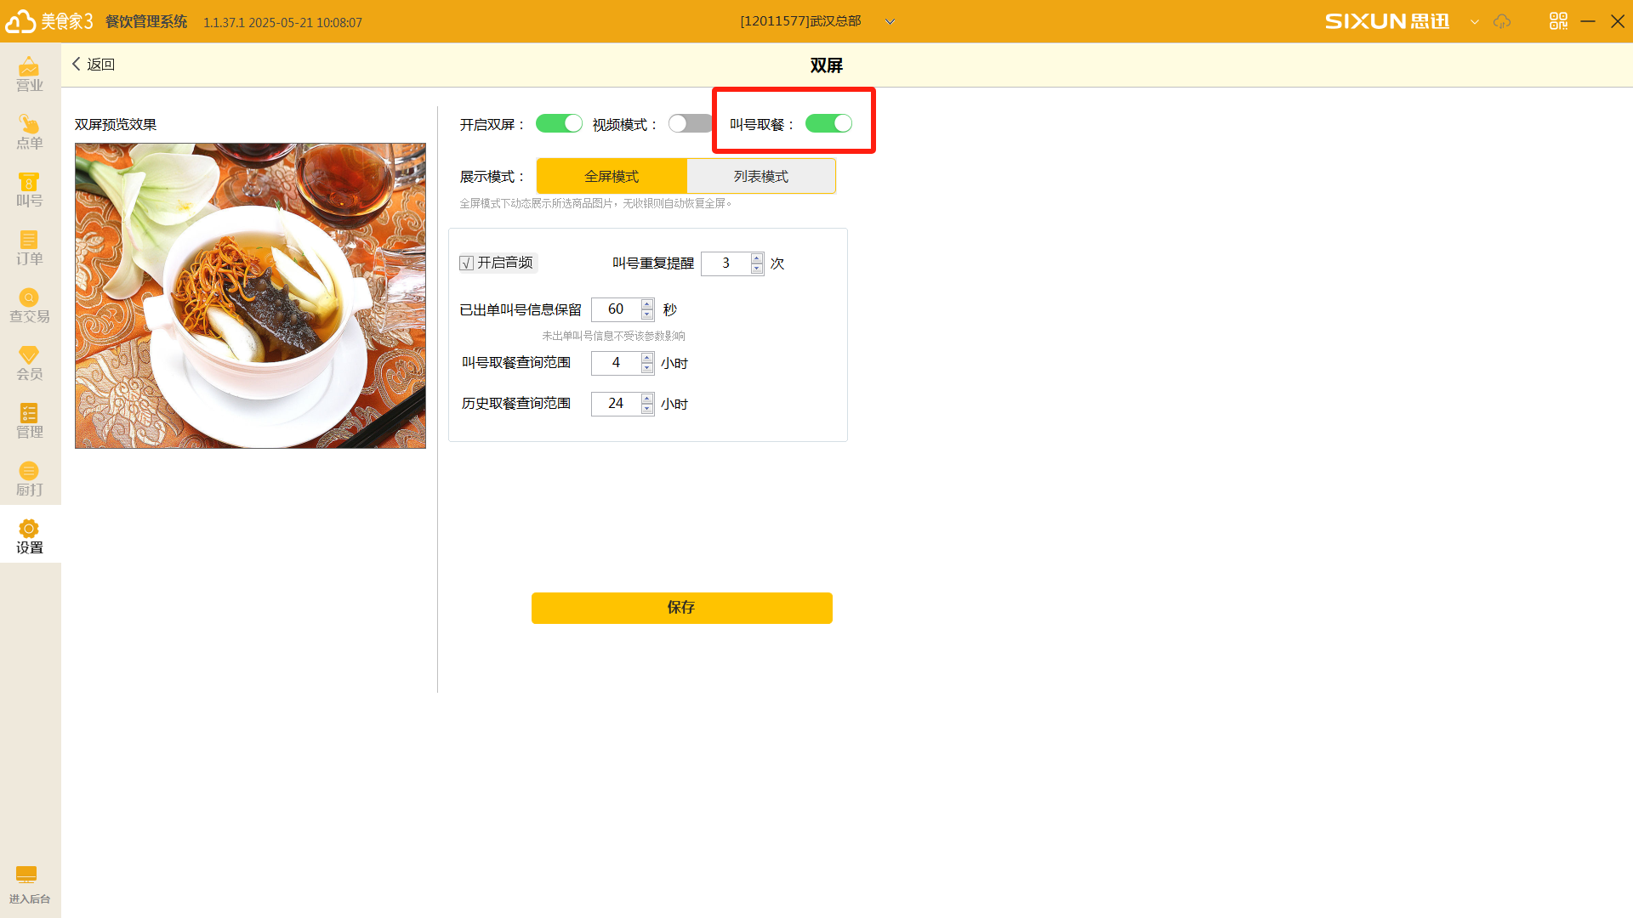Screen dimensions: 1633x918
Task: Open the 营业 sidebar section
Action: [x=30, y=75]
